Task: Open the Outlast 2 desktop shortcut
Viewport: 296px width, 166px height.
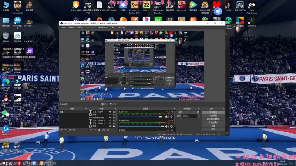Action: tap(252, 22)
